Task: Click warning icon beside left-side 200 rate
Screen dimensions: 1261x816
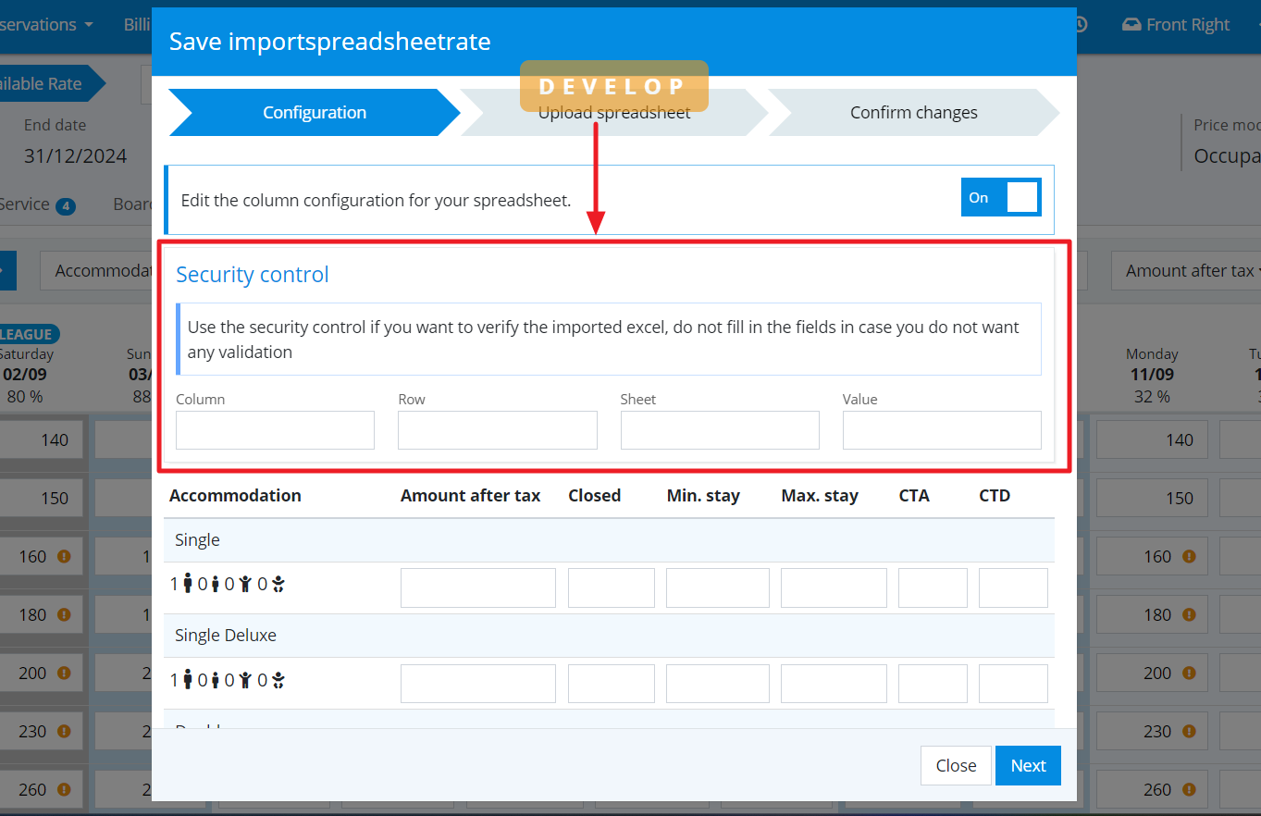Action: point(64,674)
